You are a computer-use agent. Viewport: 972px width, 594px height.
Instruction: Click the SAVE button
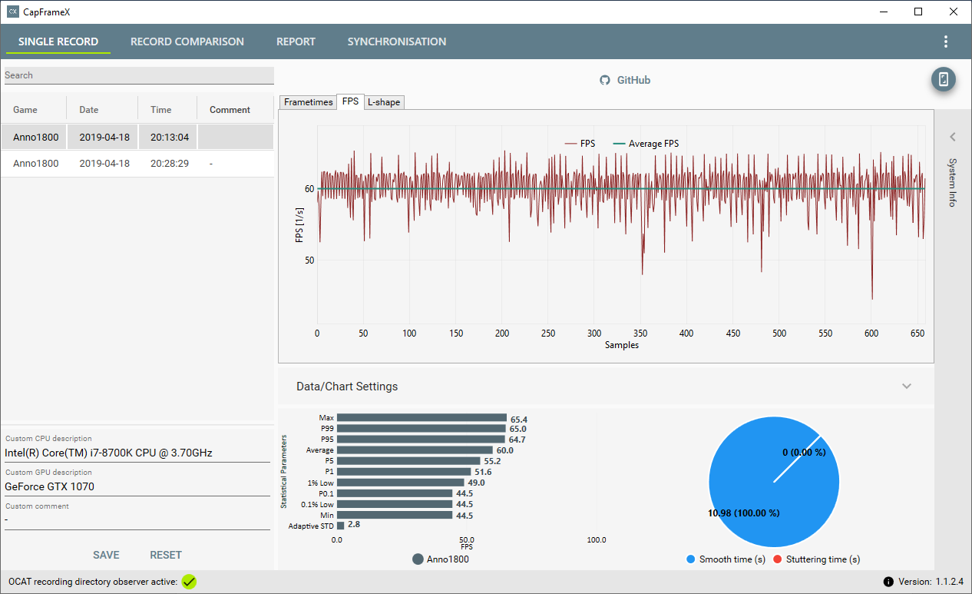pos(106,555)
